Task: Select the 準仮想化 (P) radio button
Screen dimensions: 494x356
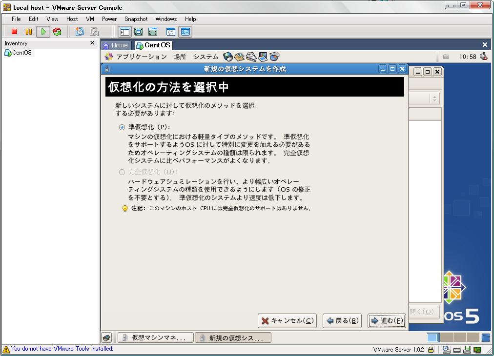Action: point(122,127)
